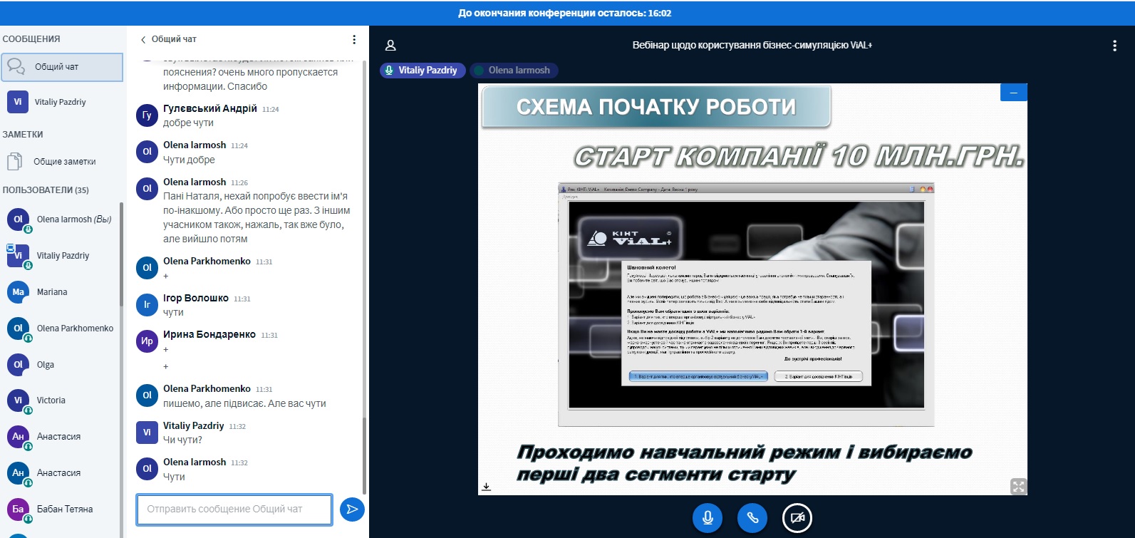Screen dimensions: 1135x538
Task: Enable webcam sharing button
Action: point(797,518)
